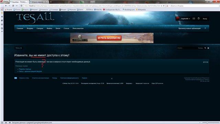
Task: Open the Opera menu button
Action: (4, 1)
